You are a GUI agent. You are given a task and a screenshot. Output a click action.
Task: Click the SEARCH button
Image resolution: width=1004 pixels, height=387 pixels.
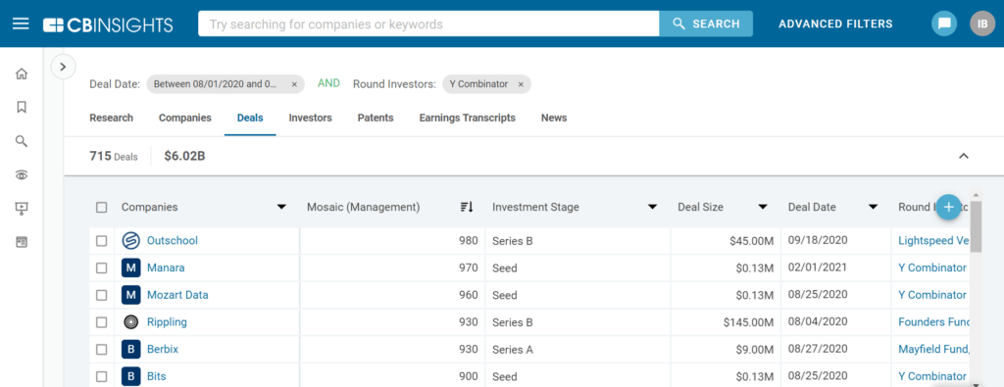pos(706,24)
